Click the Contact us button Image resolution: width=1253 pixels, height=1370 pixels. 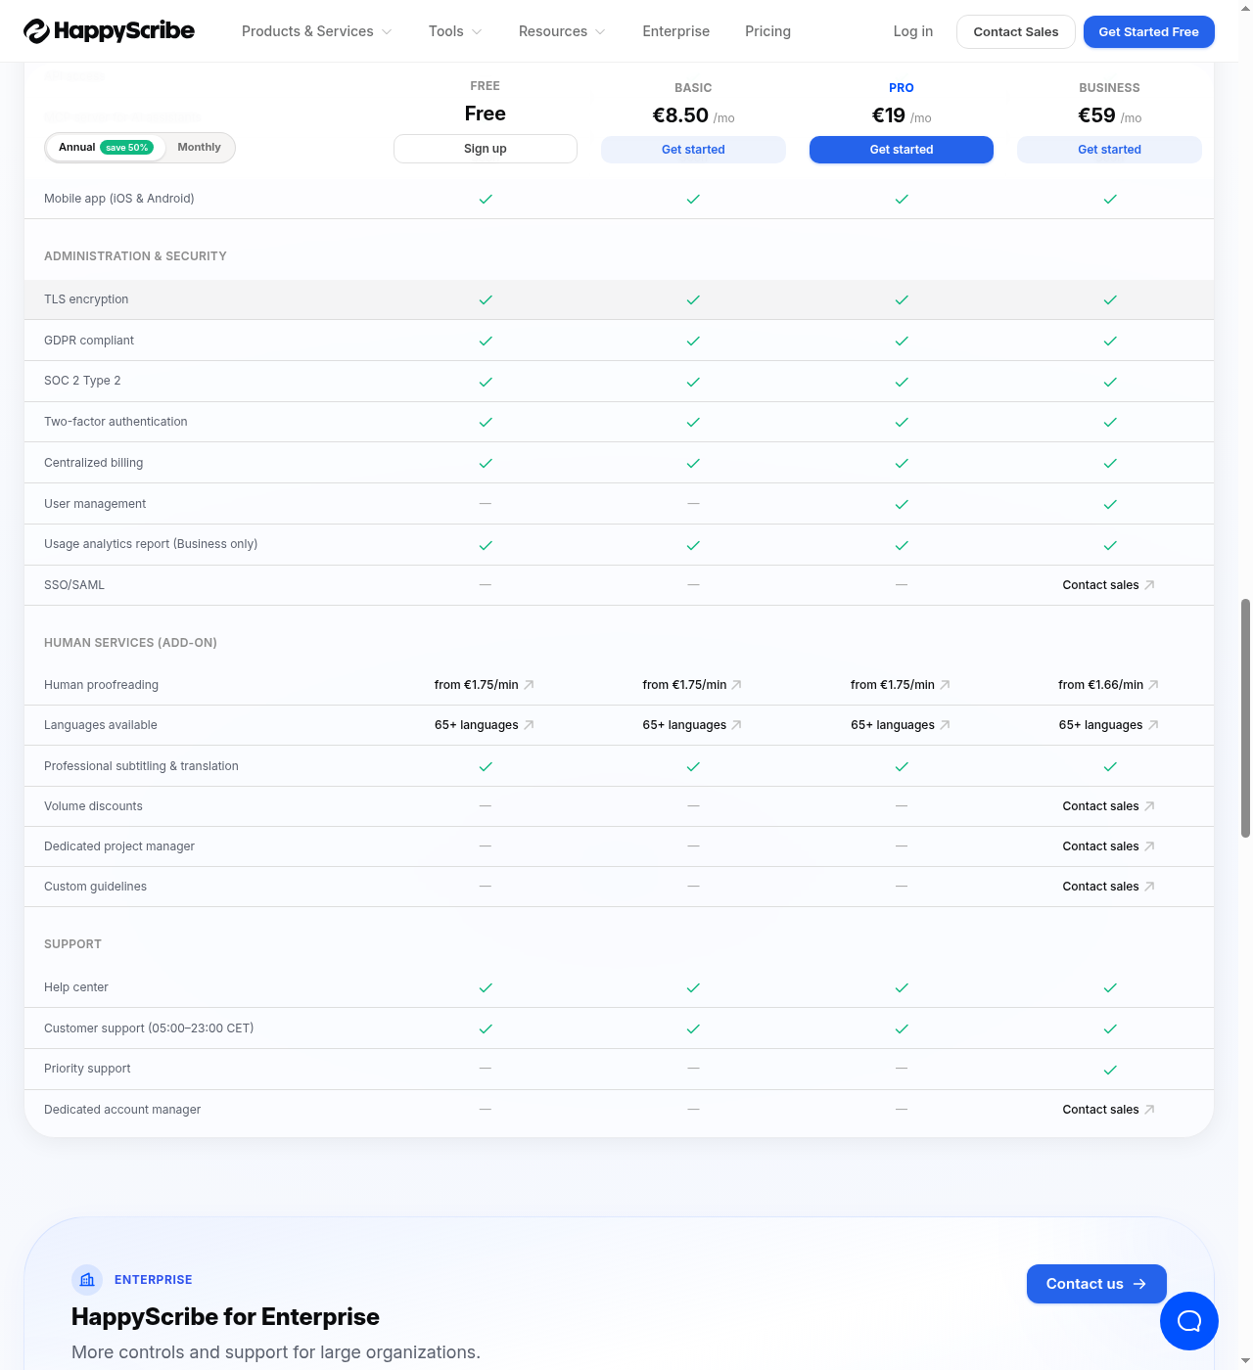[1096, 1284]
